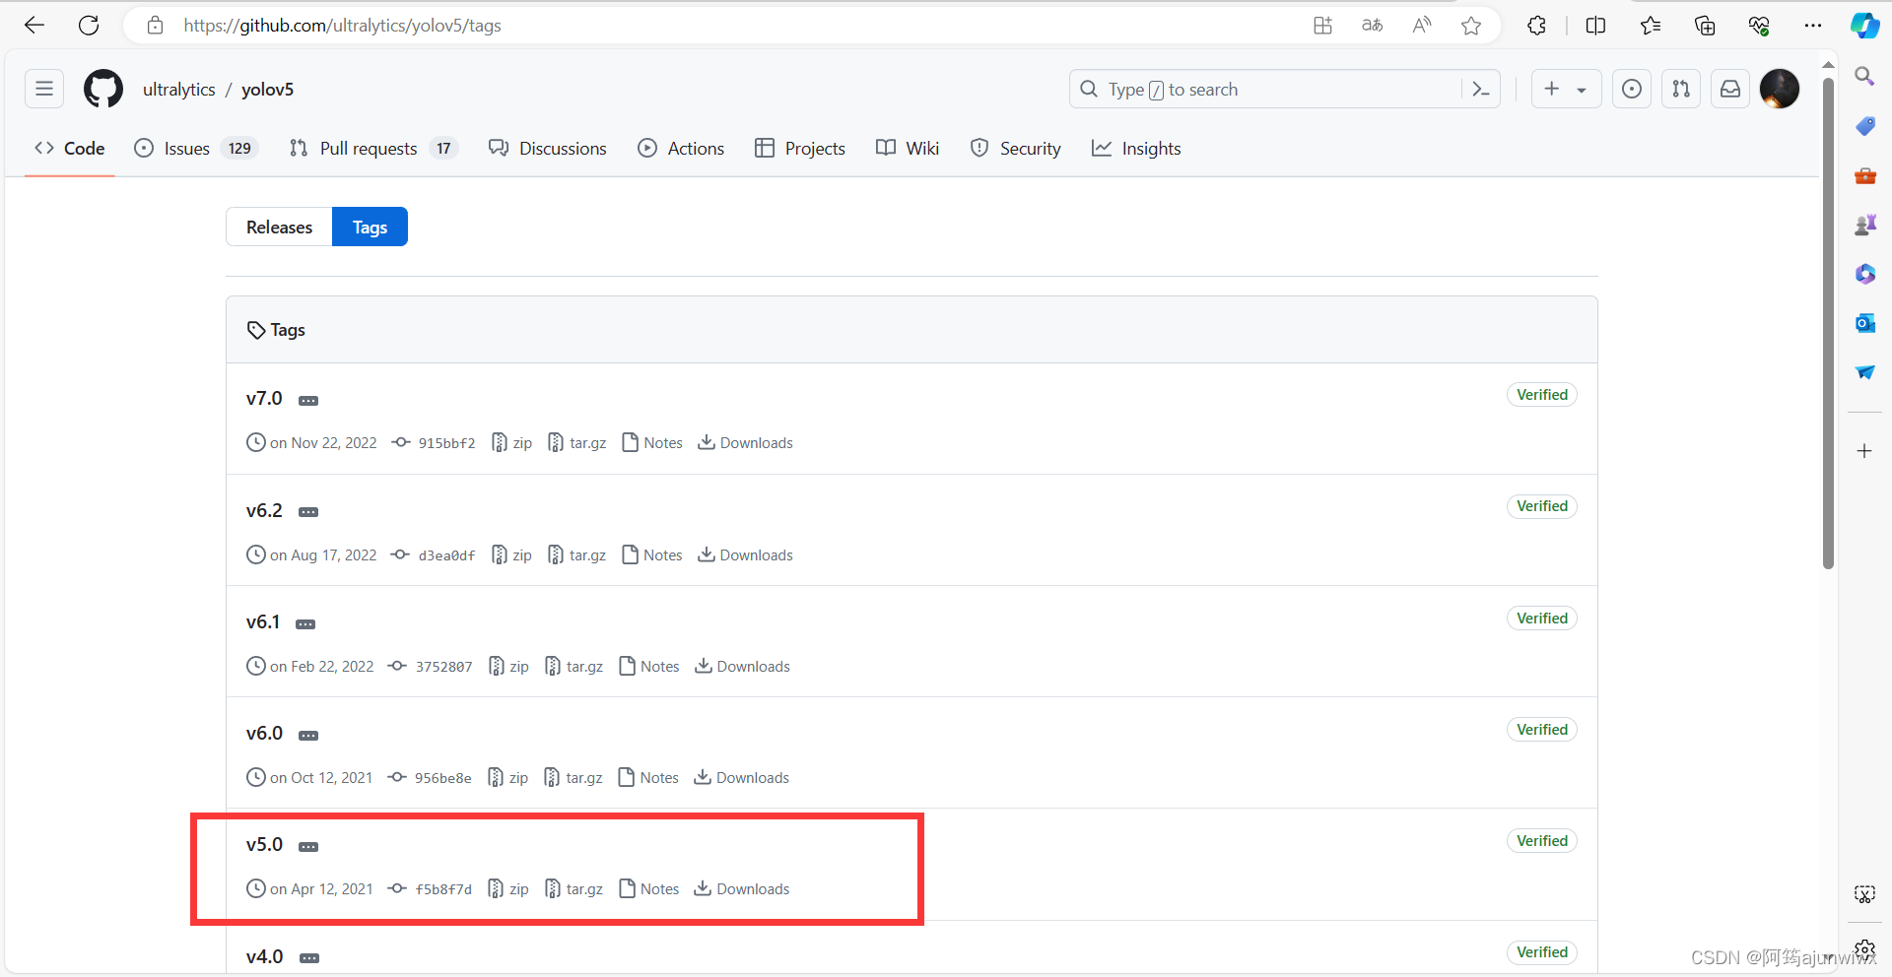Viewport: 1892px width, 977px height.
Task: Expand the create new plus dropdown
Action: pyautogui.click(x=1566, y=89)
